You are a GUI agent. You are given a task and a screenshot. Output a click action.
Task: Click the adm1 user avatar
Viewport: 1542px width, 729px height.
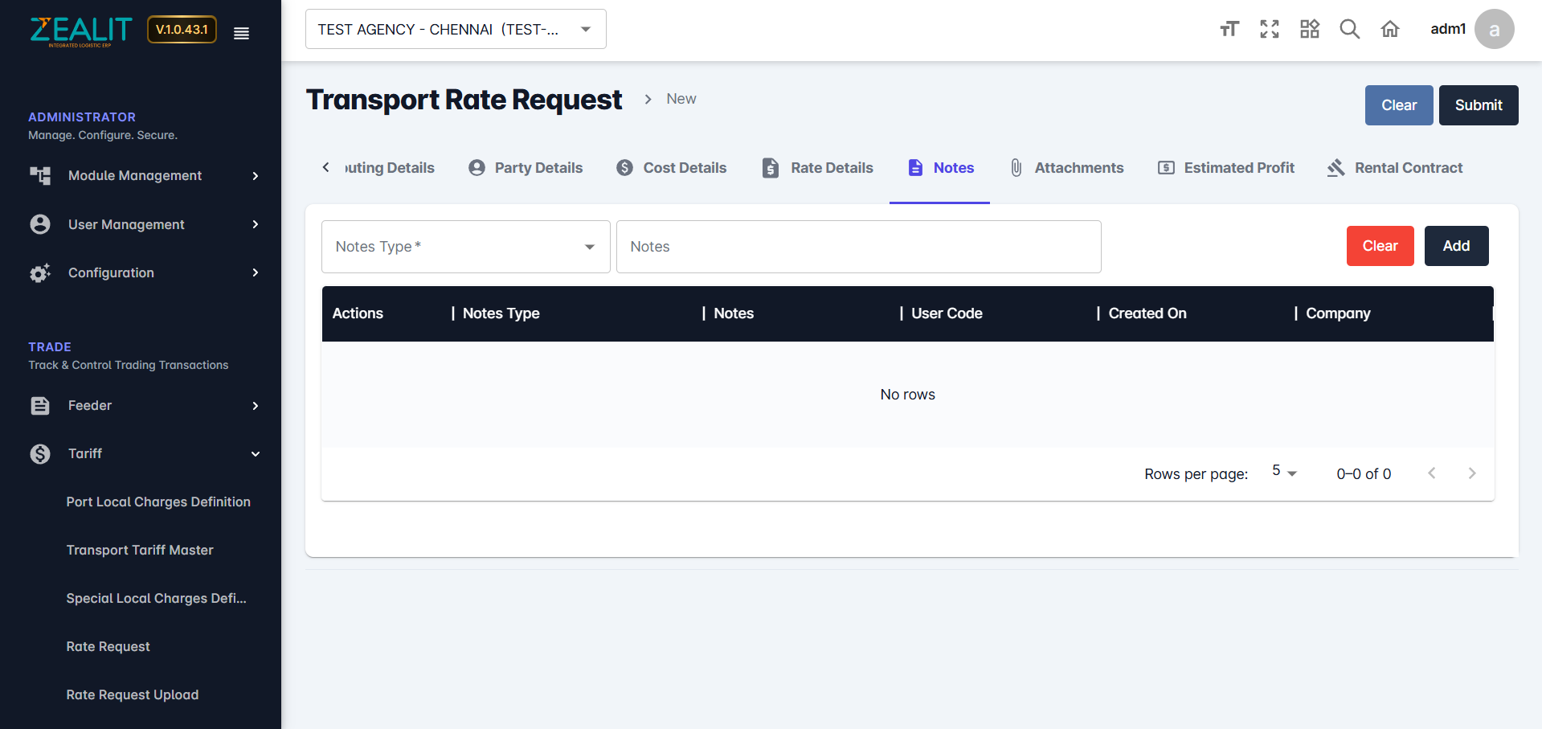click(x=1493, y=30)
